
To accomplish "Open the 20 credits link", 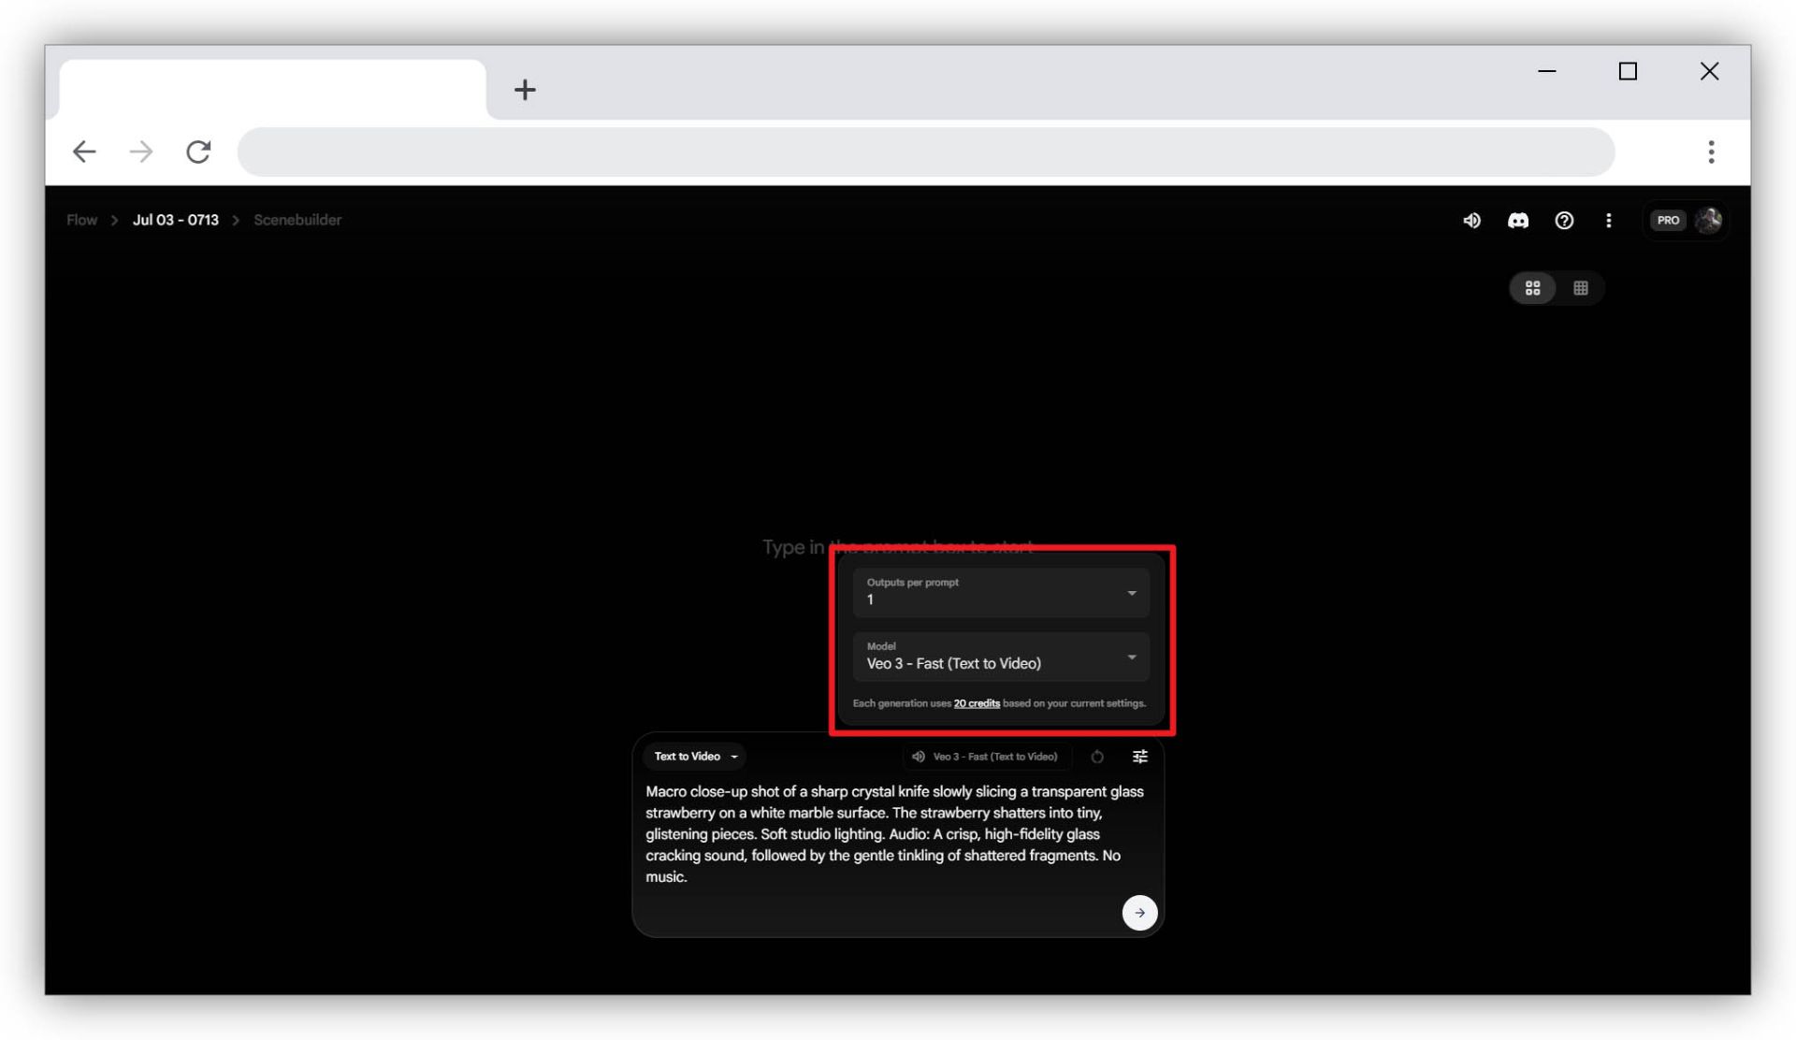I will 977,703.
